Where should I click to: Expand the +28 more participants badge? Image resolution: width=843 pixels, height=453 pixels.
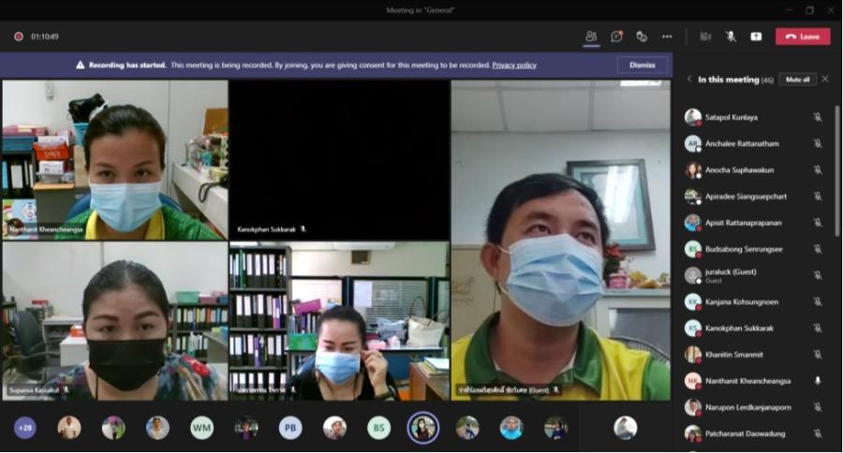click(x=25, y=428)
